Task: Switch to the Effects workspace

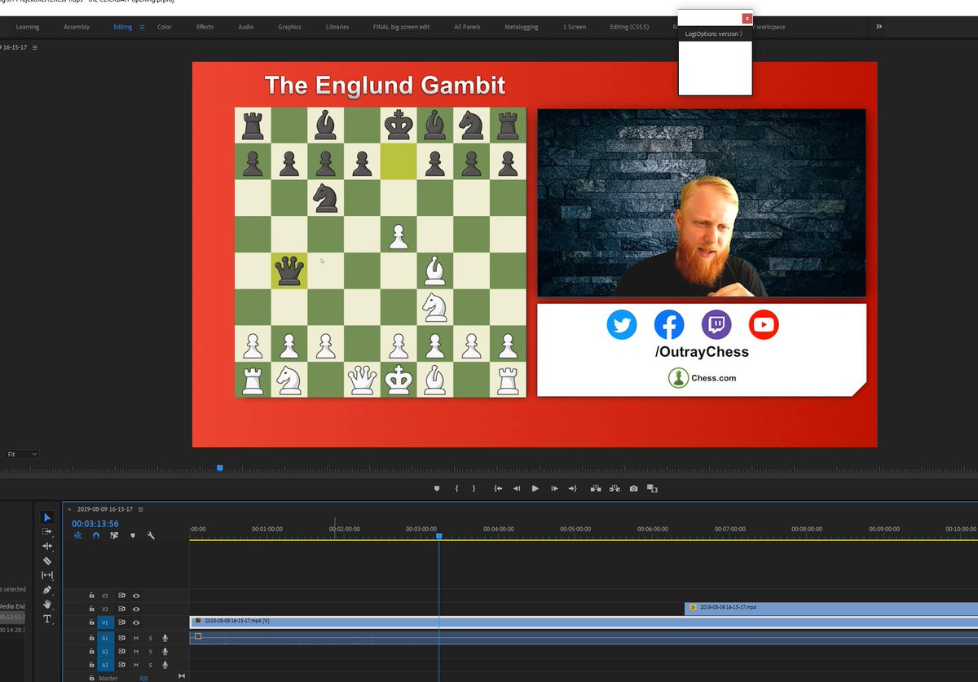Action: (x=205, y=27)
